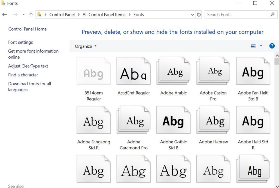Open Control Panel from the breadcrumb

[62, 14]
